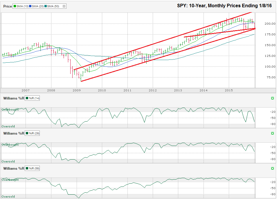Viewport: 277px width, 199px height.
Task: Click the 2008 year label on time axis
Action: 51,90
